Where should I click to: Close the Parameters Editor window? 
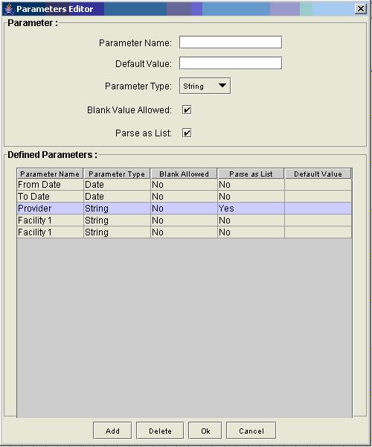tap(361, 9)
